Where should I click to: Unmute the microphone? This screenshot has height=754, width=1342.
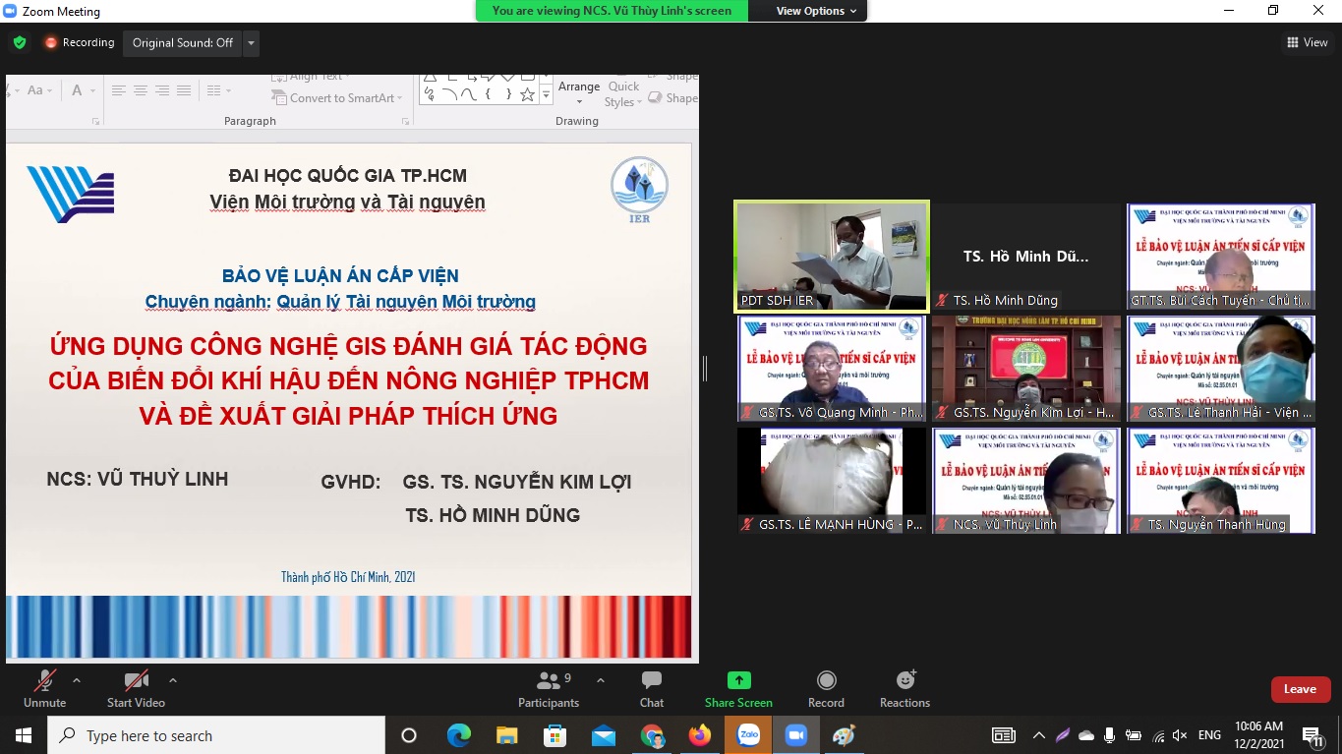click(44, 681)
